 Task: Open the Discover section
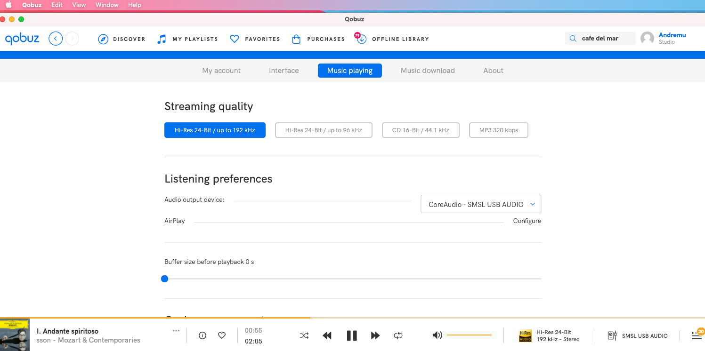click(x=122, y=39)
